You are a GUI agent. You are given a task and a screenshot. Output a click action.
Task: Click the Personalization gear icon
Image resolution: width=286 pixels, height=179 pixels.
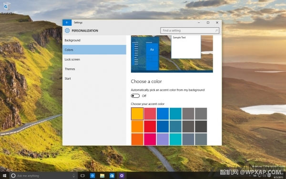point(67,31)
